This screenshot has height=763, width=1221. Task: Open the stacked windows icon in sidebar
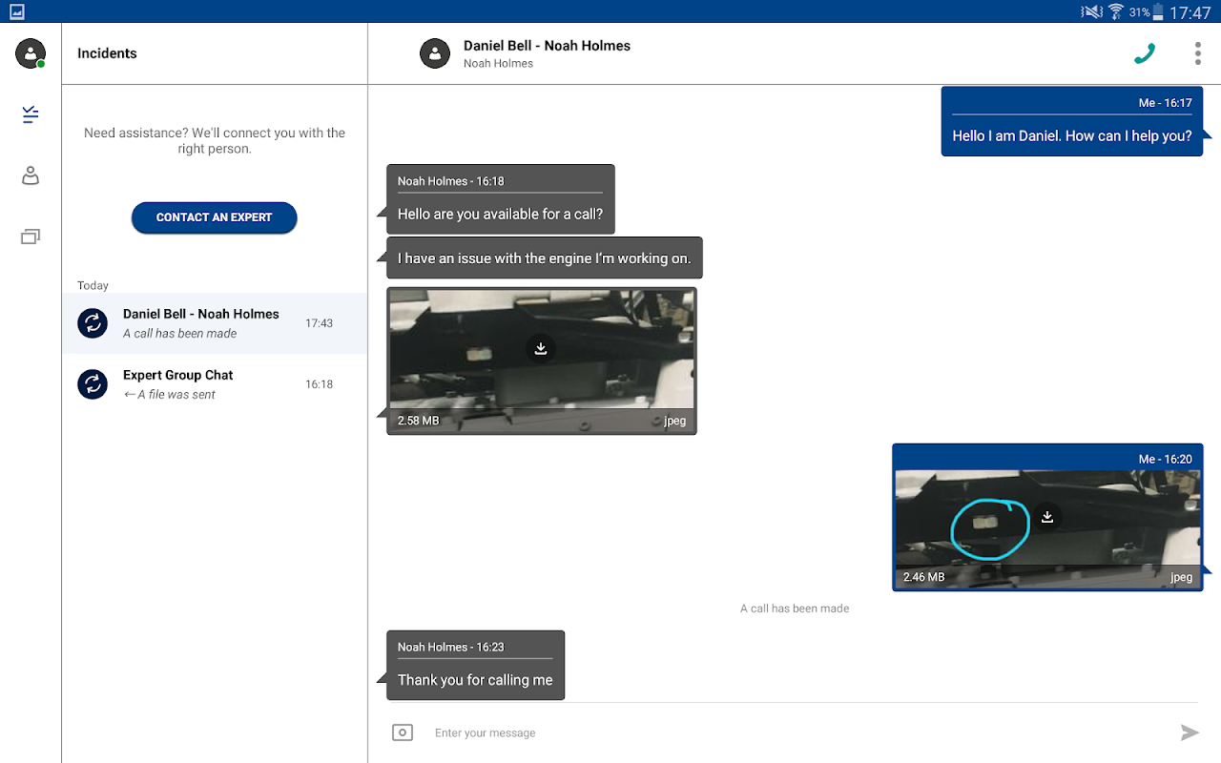[31, 237]
